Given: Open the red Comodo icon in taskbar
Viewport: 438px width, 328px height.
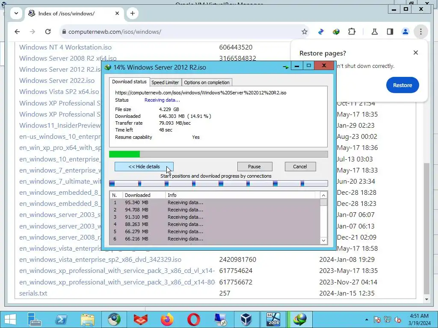Looking at the screenshot, I should [140, 319].
